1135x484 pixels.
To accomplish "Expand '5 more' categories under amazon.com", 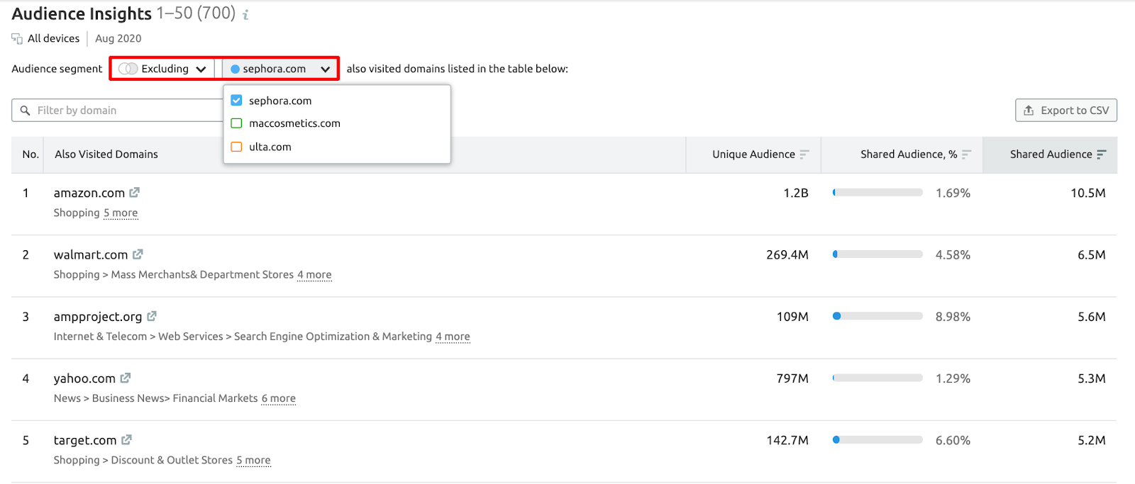I will point(121,213).
